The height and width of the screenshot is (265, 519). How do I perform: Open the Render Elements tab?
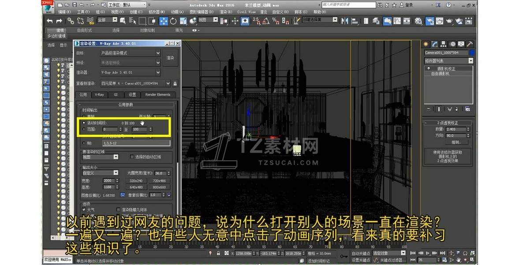pyautogui.click(x=157, y=95)
